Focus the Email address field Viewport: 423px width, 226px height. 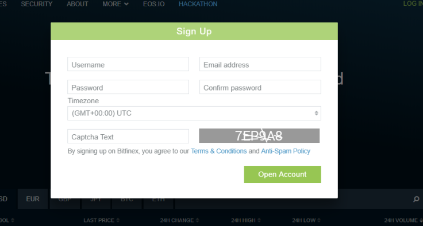pyautogui.click(x=260, y=64)
